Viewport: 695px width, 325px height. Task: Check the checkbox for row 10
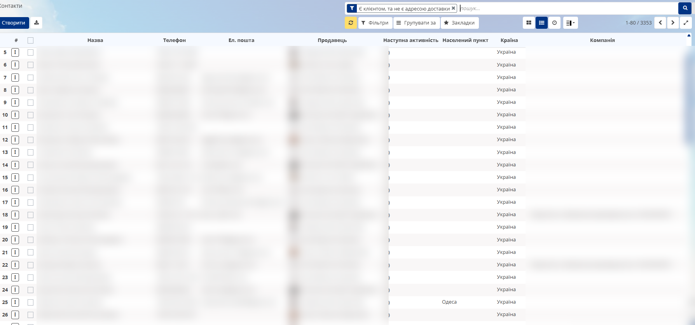click(31, 115)
